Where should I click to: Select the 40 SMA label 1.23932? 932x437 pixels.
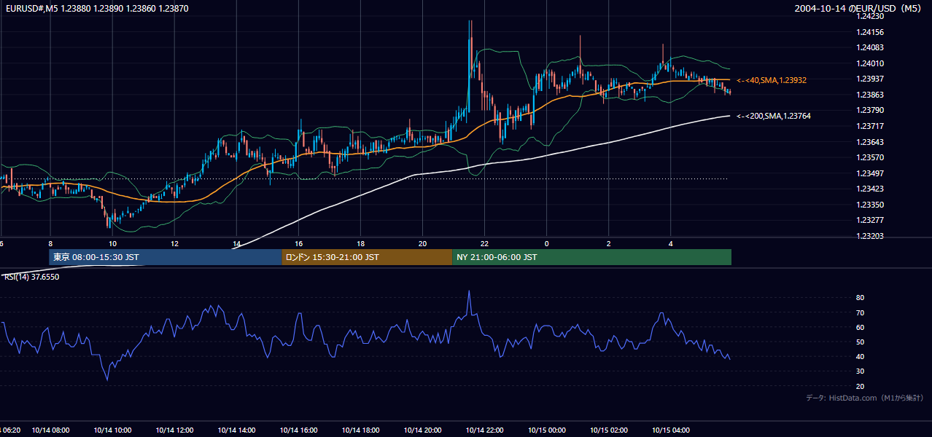click(x=772, y=80)
